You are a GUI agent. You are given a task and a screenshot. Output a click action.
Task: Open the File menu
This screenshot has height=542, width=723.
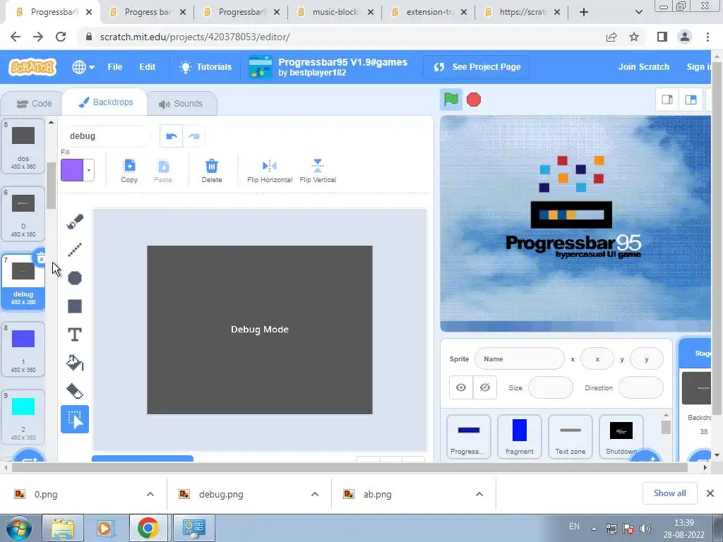115,67
